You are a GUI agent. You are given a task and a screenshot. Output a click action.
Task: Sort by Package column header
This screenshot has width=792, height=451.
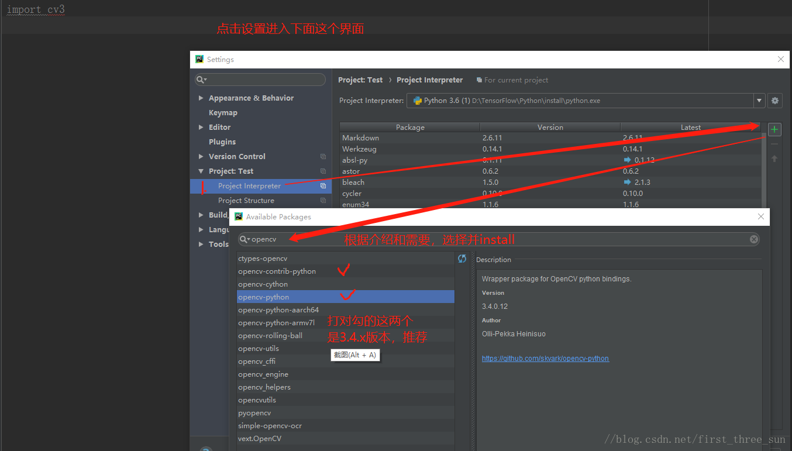coord(410,127)
